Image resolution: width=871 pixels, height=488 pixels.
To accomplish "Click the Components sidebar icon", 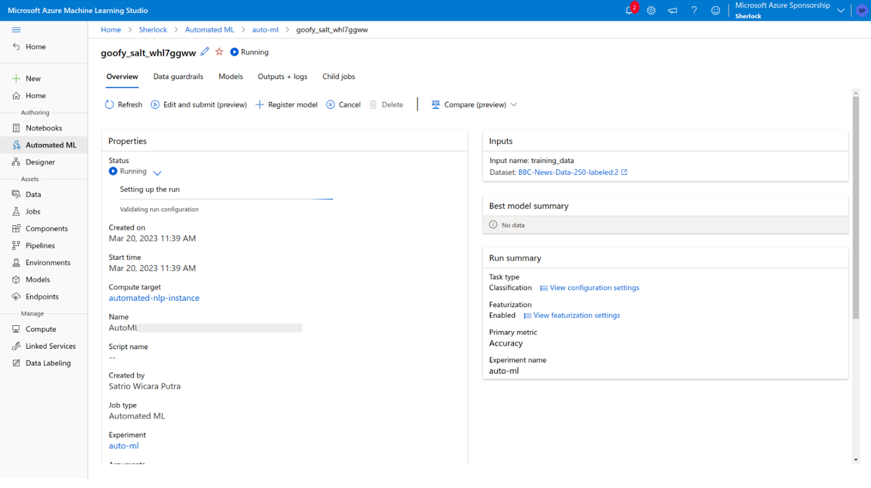I will point(16,228).
